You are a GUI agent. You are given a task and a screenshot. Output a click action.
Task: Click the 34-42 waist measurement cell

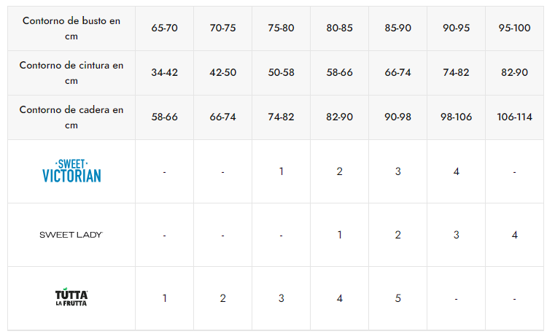tap(164, 73)
